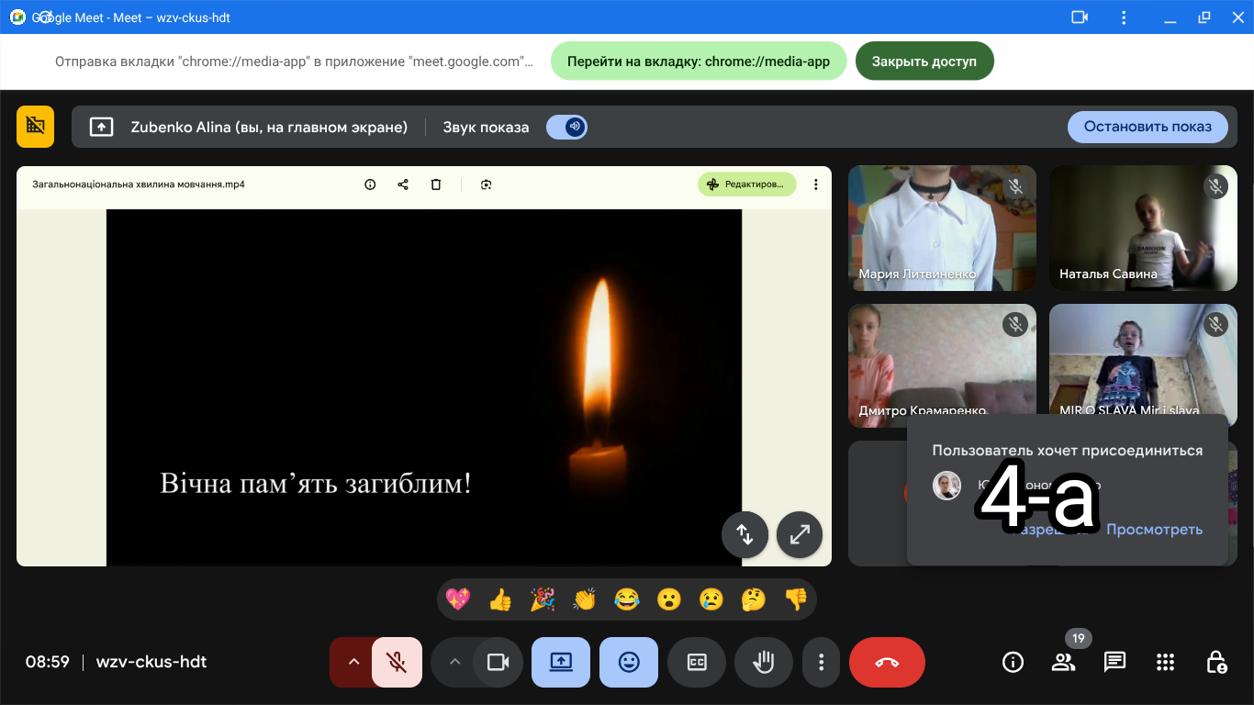Screen dimensions: 1254x705
Task: Expand video settings arrow next to camera
Action: point(453,662)
